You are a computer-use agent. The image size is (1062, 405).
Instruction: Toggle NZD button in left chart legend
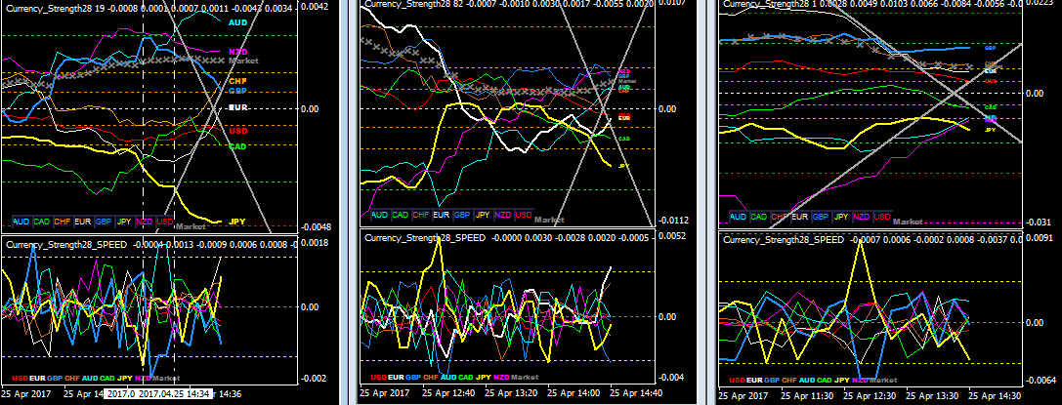click(x=145, y=222)
